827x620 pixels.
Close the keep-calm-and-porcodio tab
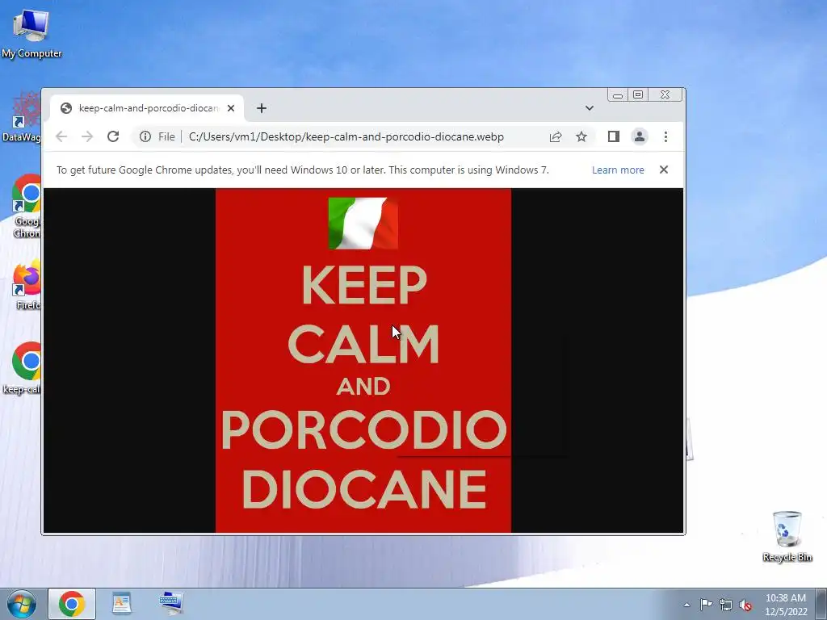[230, 108]
